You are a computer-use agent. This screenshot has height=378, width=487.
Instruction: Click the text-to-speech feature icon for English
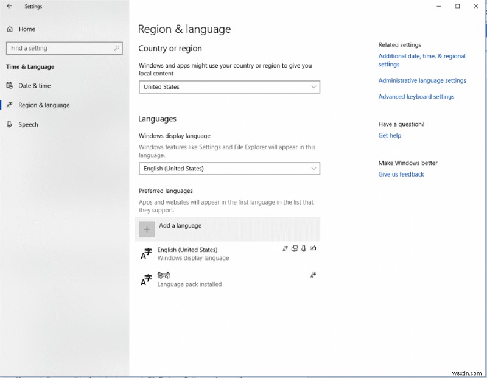[295, 248]
